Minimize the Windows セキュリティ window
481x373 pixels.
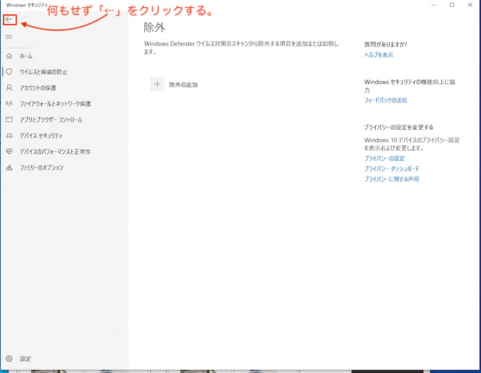pos(434,5)
